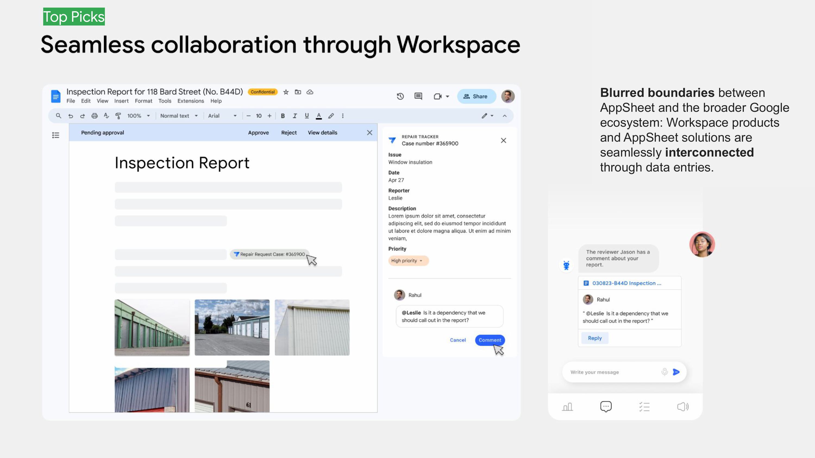Decrease font size with minus
Screen dimensions: 815x458
[x=248, y=116]
